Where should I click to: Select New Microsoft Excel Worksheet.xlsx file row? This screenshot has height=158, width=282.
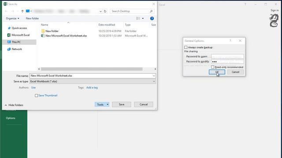click(x=66, y=36)
